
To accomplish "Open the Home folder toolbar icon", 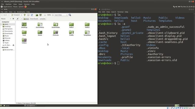I will point(37,15).
